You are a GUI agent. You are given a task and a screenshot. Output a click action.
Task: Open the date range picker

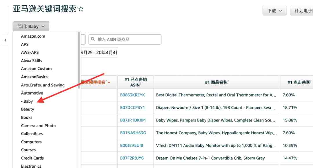coord(99,53)
